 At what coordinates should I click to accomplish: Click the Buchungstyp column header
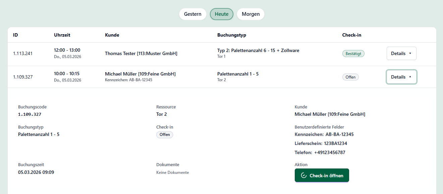[x=232, y=35]
